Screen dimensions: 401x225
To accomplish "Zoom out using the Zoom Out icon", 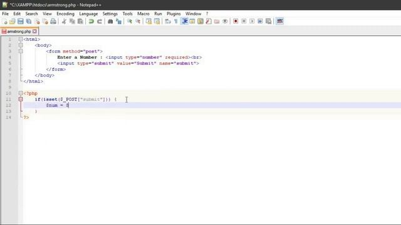I will point(138,21).
